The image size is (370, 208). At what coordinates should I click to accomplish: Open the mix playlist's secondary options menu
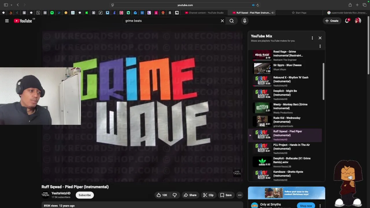pyautogui.click(x=320, y=46)
